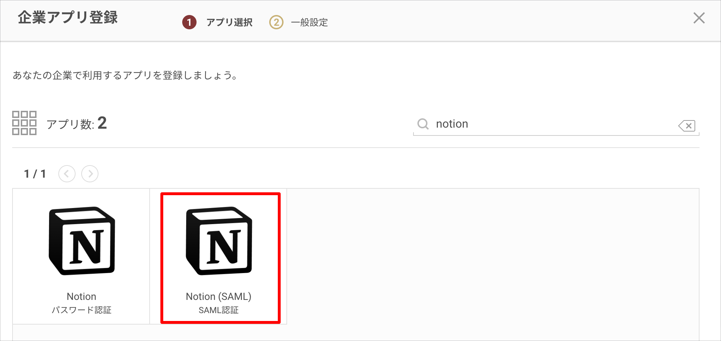Click the grid view icon
Image resolution: width=721 pixels, height=341 pixels.
click(24, 123)
